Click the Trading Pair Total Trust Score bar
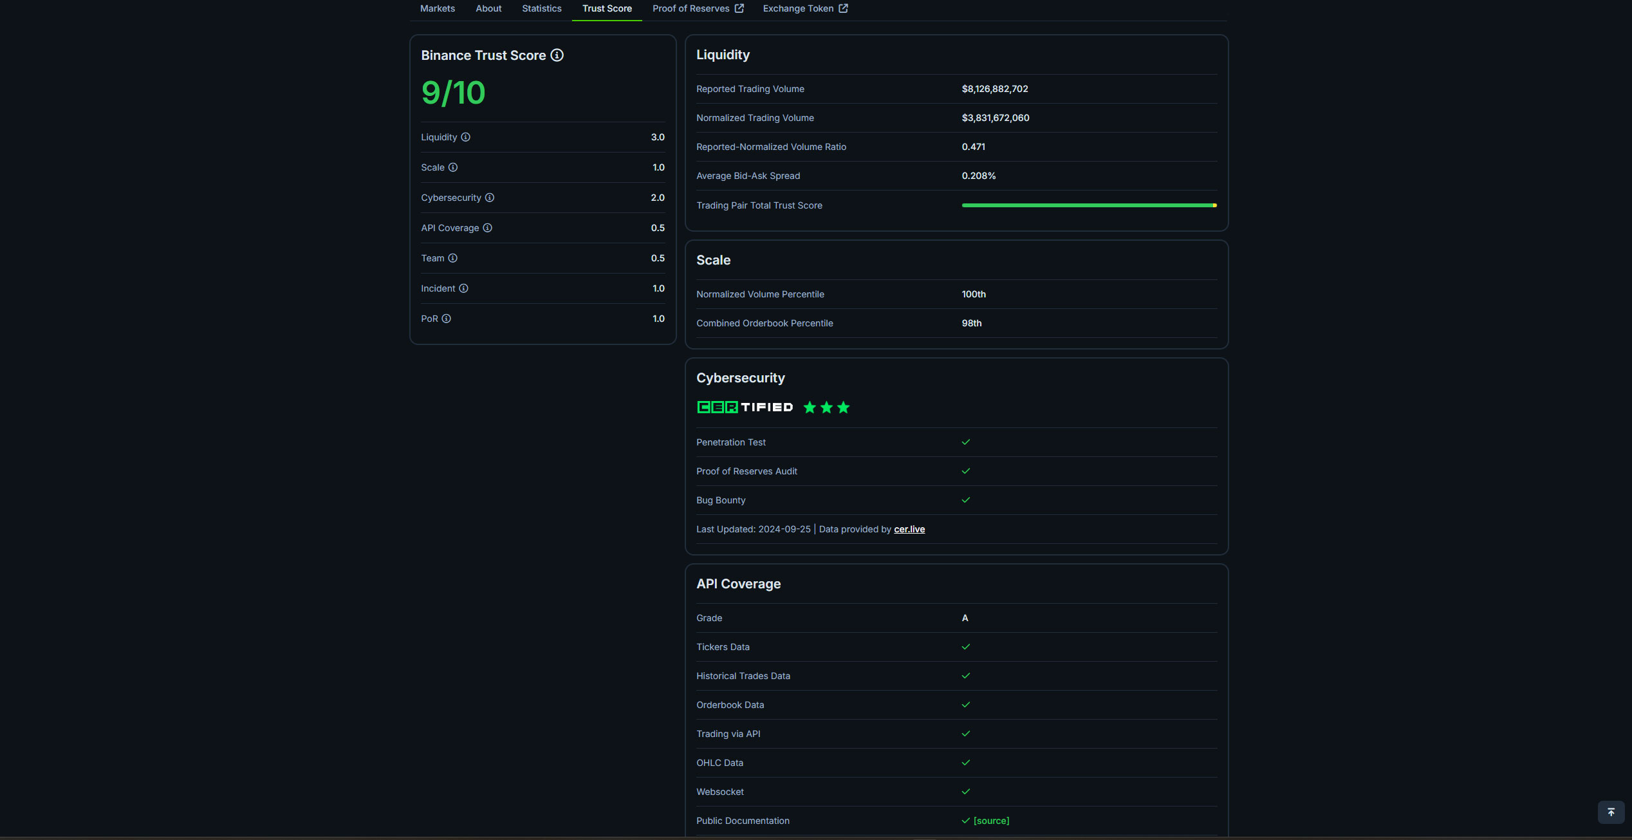Viewport: 1632px width, 840px height. tap(1088, 205)
